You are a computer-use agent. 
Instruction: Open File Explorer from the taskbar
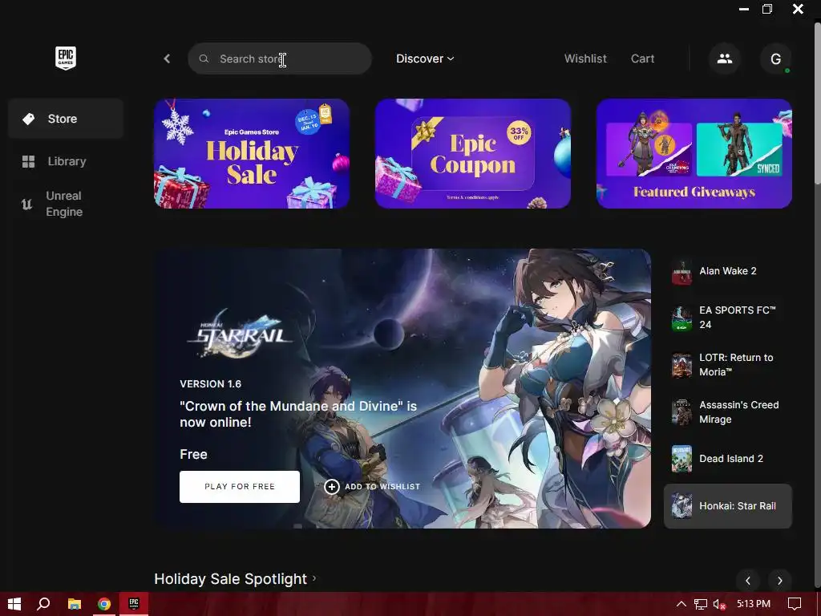[x=75, y=604]
